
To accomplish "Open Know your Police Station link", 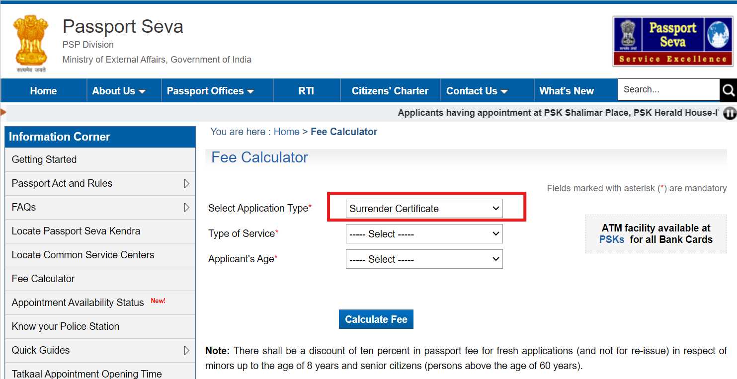I will [100, 326].
